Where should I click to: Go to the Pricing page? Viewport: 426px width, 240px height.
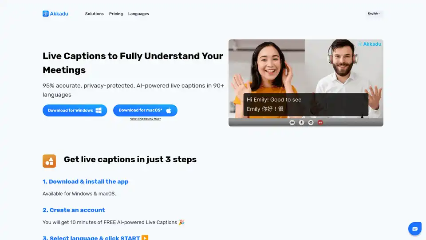click(116, 14)
